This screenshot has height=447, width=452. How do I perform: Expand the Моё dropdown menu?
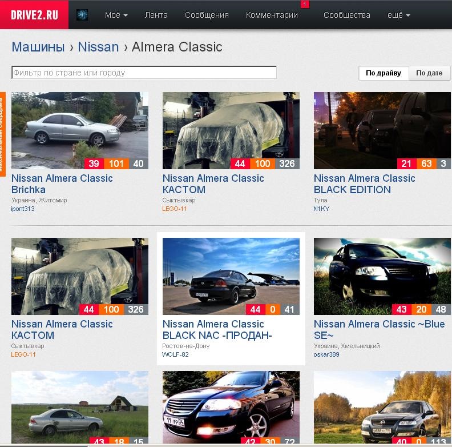[x=116, y=15]
